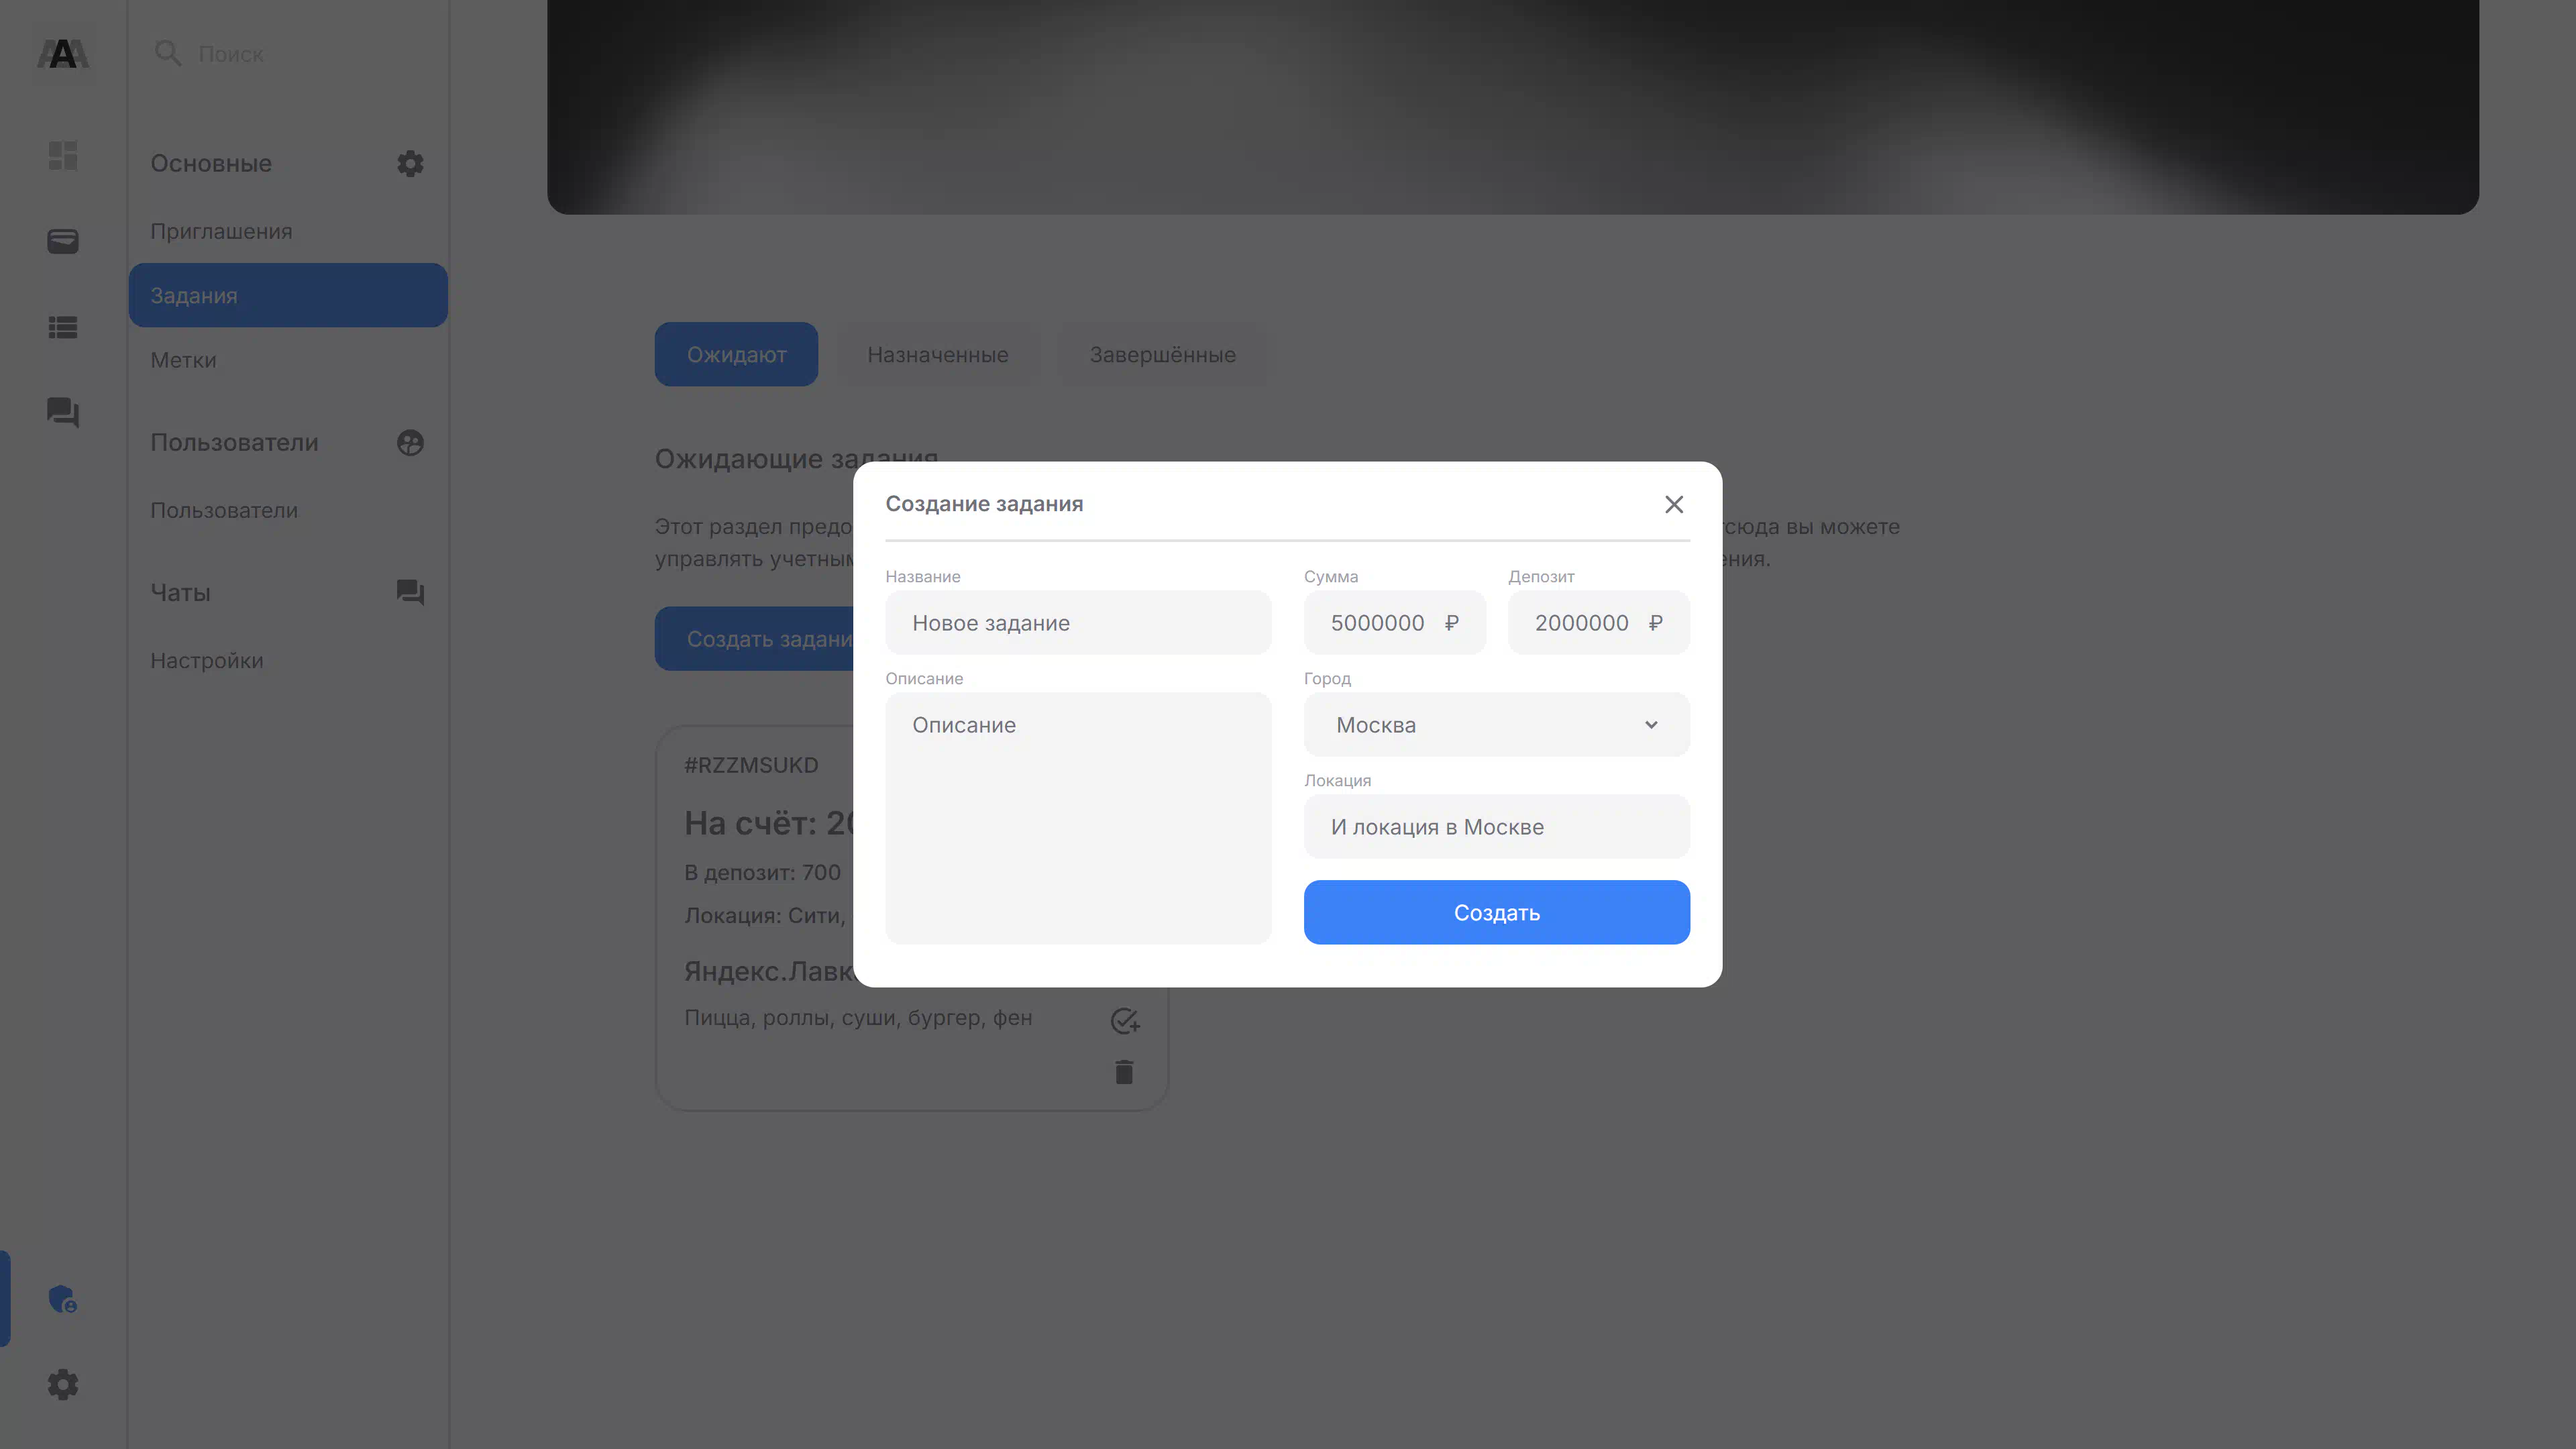Click users group icon beside Пользователи

(x=410, y=442)
